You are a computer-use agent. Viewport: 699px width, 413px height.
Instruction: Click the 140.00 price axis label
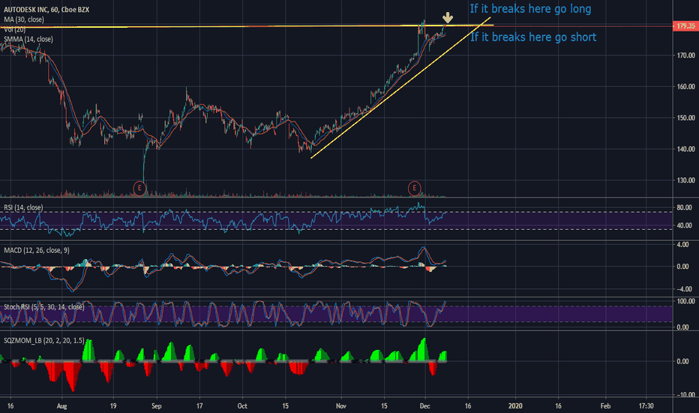tap(685, 149)
